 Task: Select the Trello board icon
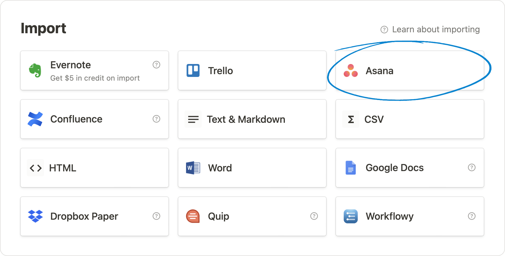193,70
